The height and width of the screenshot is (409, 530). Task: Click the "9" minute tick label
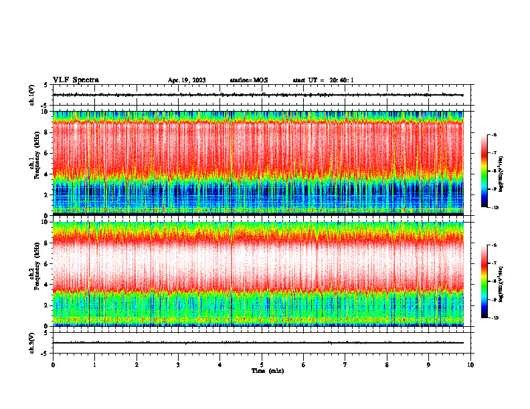(x=428, y=365)
